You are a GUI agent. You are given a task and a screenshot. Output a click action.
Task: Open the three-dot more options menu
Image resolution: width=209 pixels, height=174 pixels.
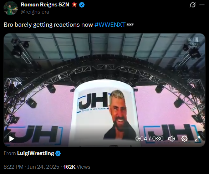tap(202, 5)
